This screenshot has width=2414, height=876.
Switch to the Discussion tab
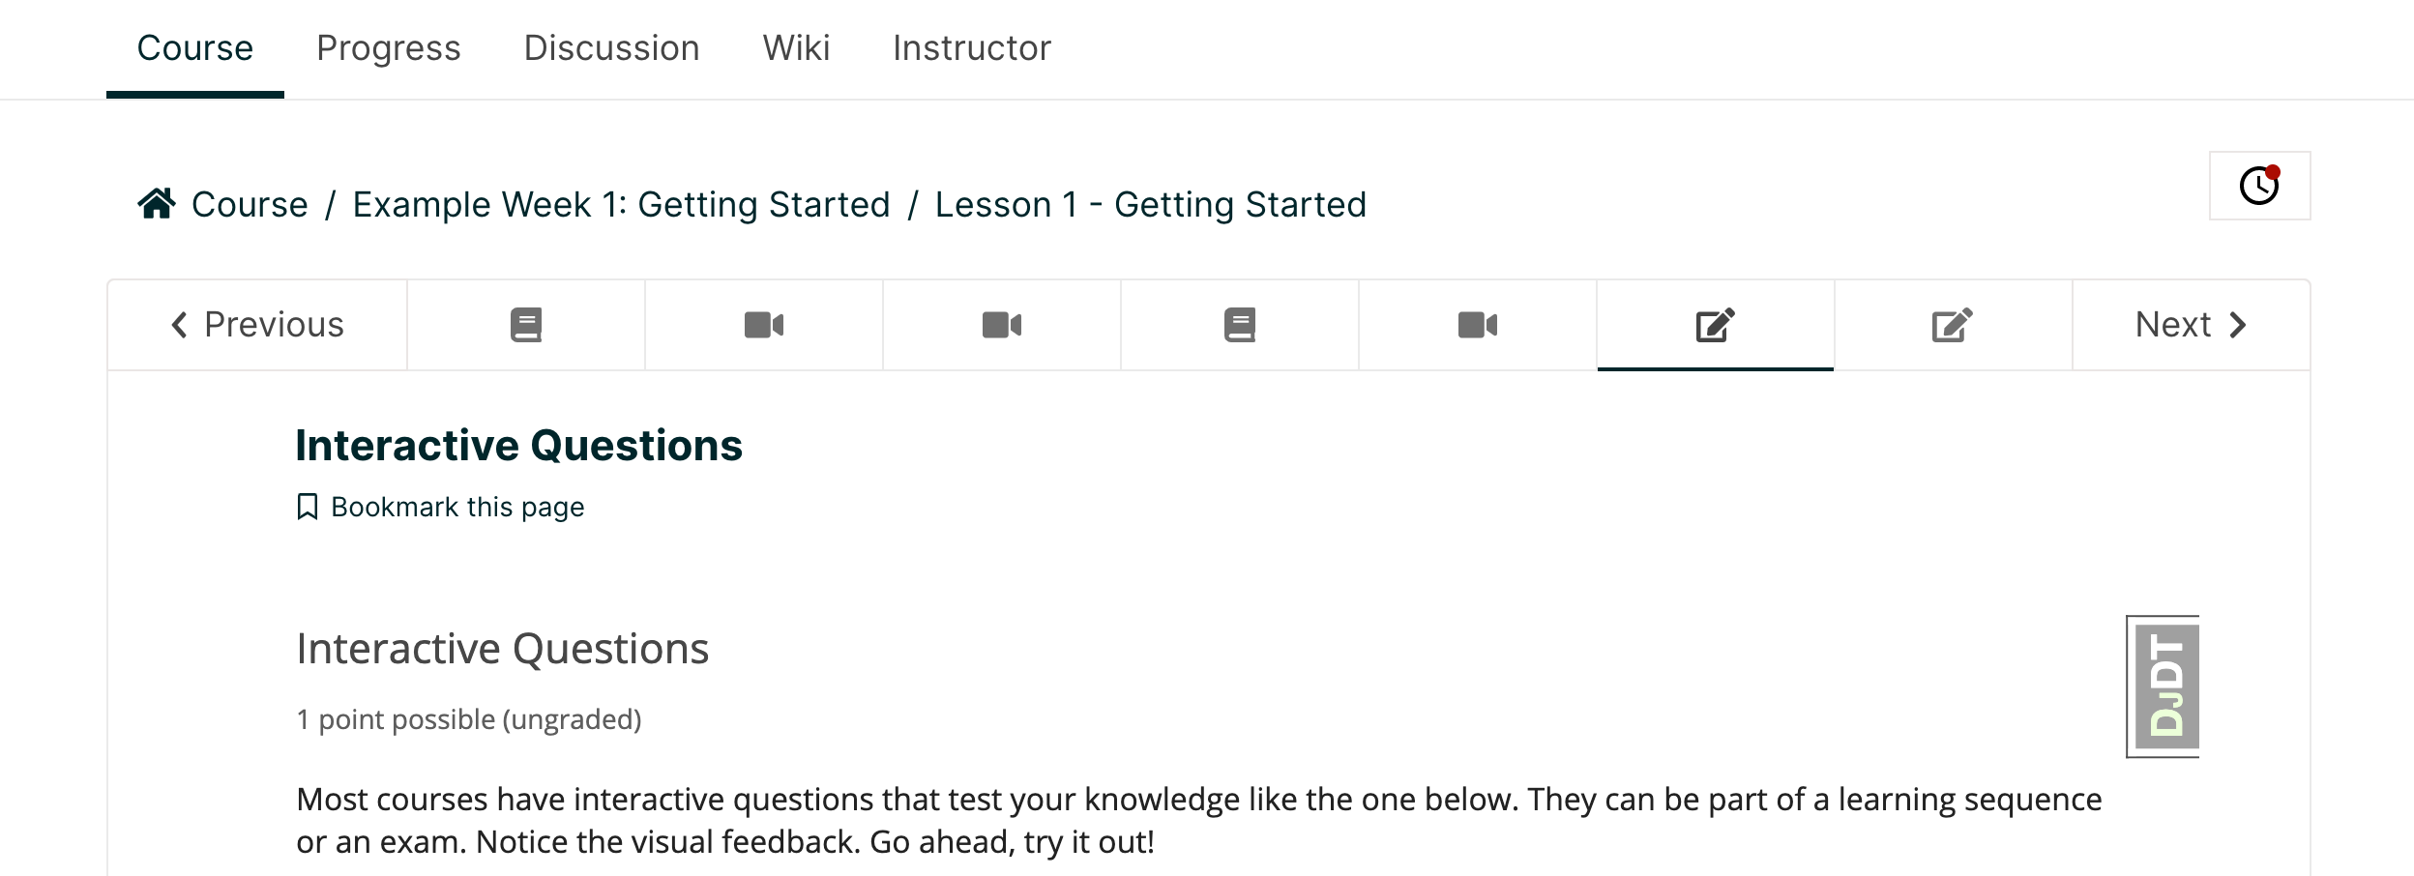[x=612, y=48]
